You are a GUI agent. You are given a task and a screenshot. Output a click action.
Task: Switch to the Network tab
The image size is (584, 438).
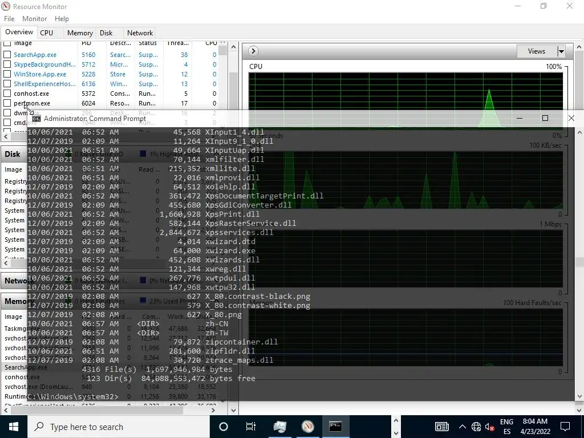(140, 33)
